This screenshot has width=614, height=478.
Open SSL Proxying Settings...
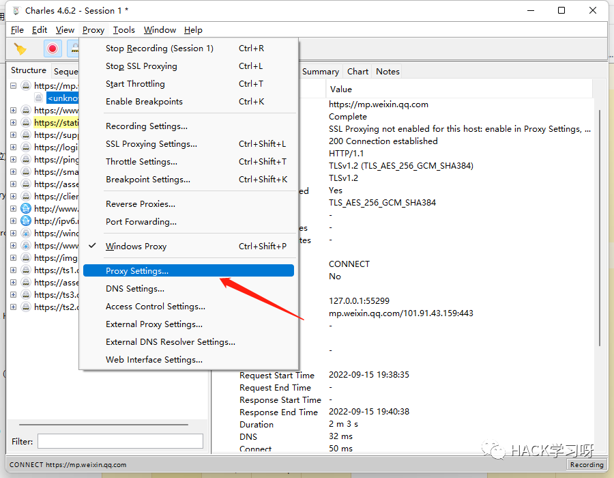click(188, 144)
